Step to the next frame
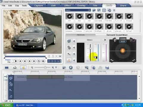Viewport: 143px width, 107px height. (29, 61)
